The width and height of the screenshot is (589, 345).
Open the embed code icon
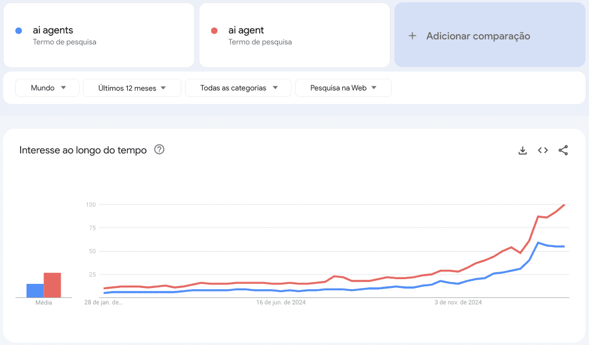pyautogui.click(x=543, y=150)
